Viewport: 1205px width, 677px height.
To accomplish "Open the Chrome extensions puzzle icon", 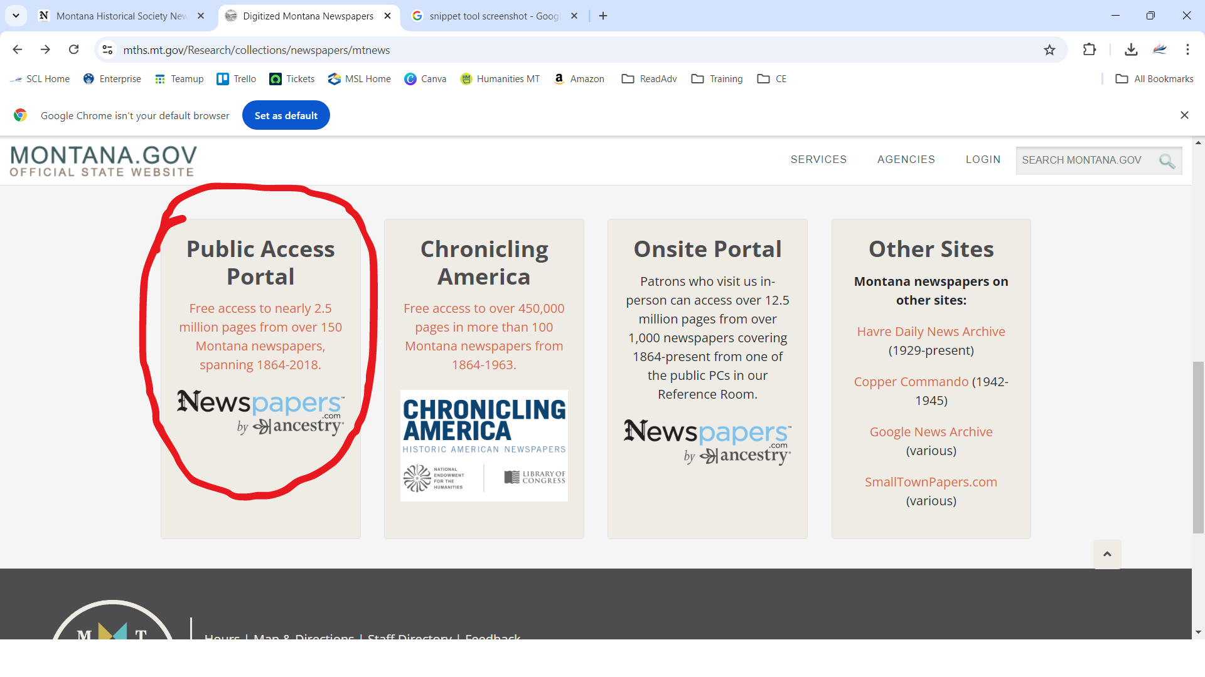I will 1090,50.
